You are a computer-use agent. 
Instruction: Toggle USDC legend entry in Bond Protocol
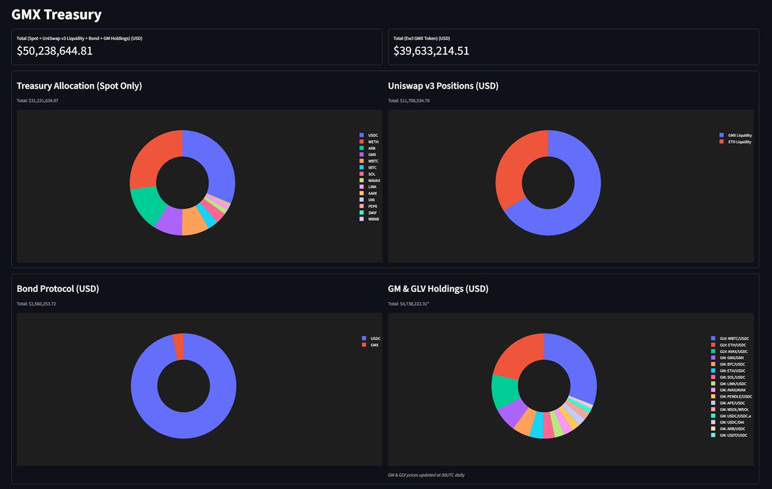pos(372,338)
